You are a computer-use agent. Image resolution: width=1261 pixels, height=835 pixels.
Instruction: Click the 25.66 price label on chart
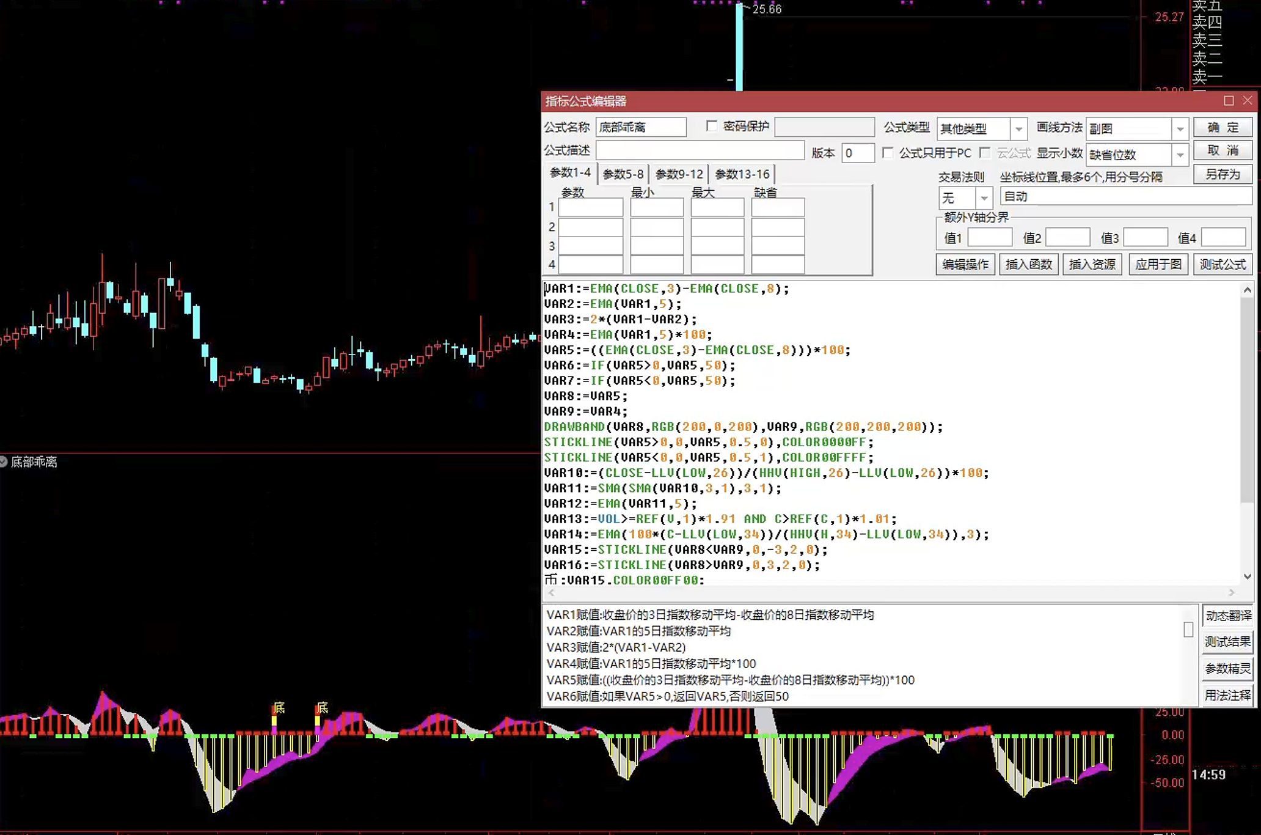(767, 9)
